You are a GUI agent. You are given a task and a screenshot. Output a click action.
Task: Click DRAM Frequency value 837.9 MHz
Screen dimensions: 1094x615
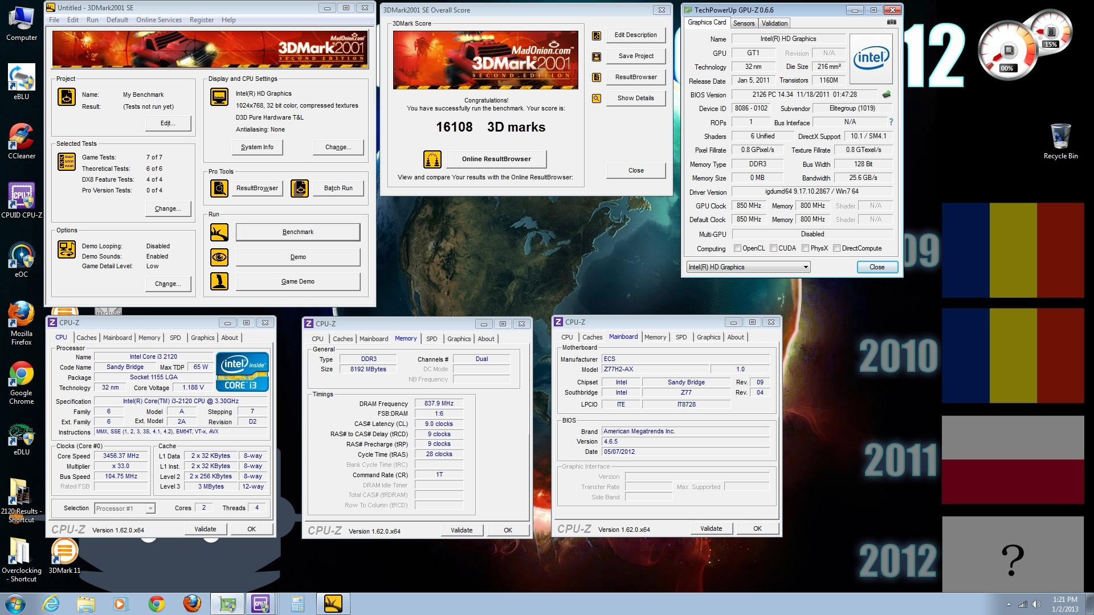(x=439, y=403)
